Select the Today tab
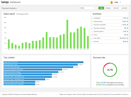This screenshot has height=97, width=131. tap(101, 8)
